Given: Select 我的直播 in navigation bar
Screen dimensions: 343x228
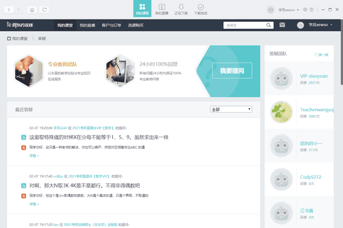Looking at the screenshot, I should [x=87, y=26].
